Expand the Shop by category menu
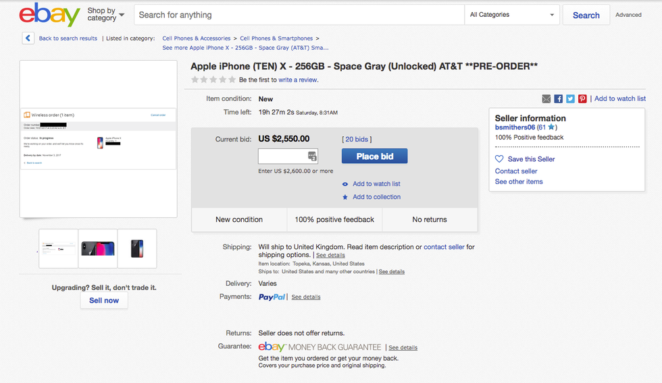 tap(105, 15)
